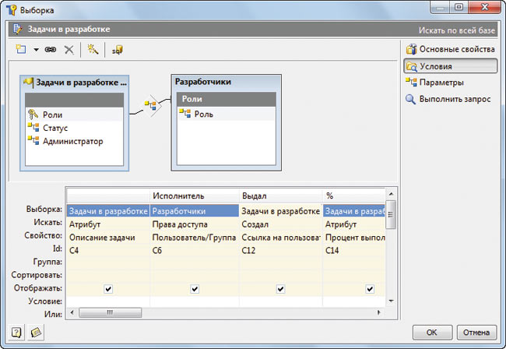Click the help icon at bottom left
This screenshot has height=349, width=506.
point(16,332)
